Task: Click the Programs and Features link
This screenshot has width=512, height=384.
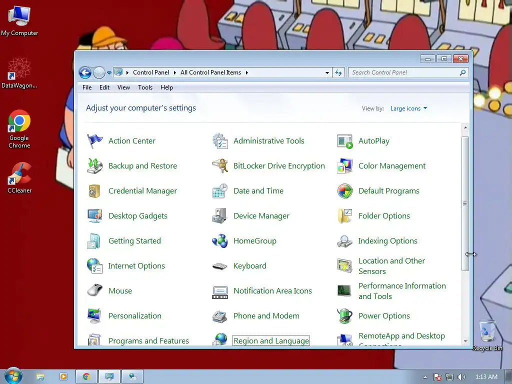Action: point(148,341)
